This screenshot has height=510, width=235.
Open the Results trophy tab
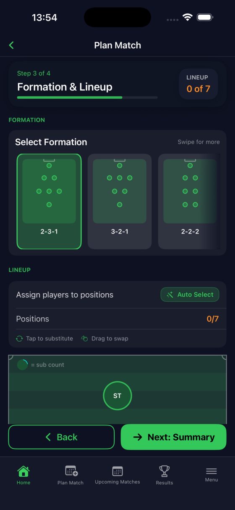[x=164, y=475]
